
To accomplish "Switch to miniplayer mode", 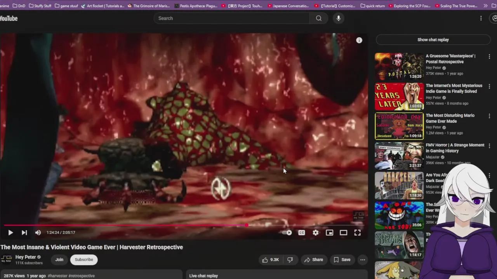I will (329, 232).
